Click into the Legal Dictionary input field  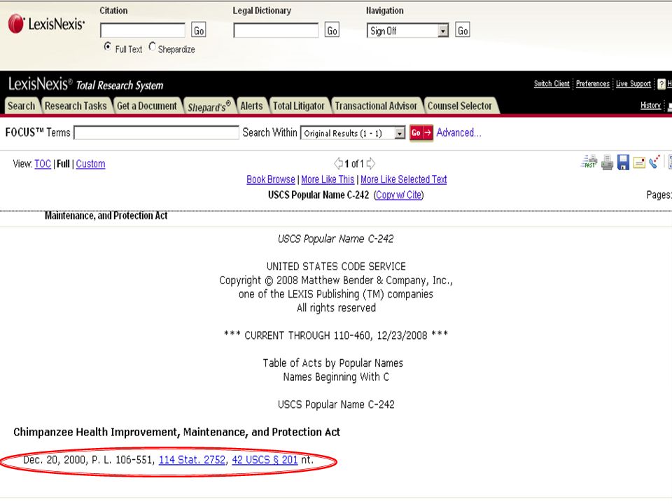point(276,30)
